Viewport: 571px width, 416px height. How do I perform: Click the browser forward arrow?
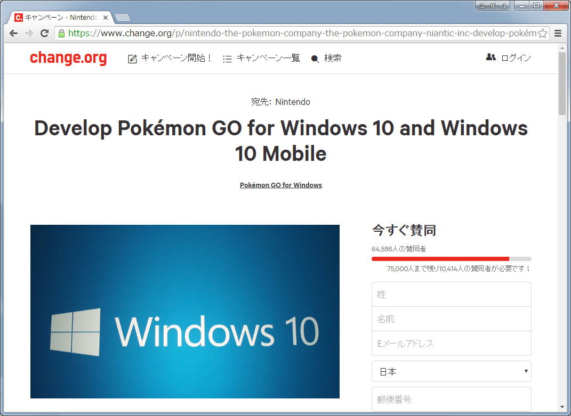(x=29, y=34)
